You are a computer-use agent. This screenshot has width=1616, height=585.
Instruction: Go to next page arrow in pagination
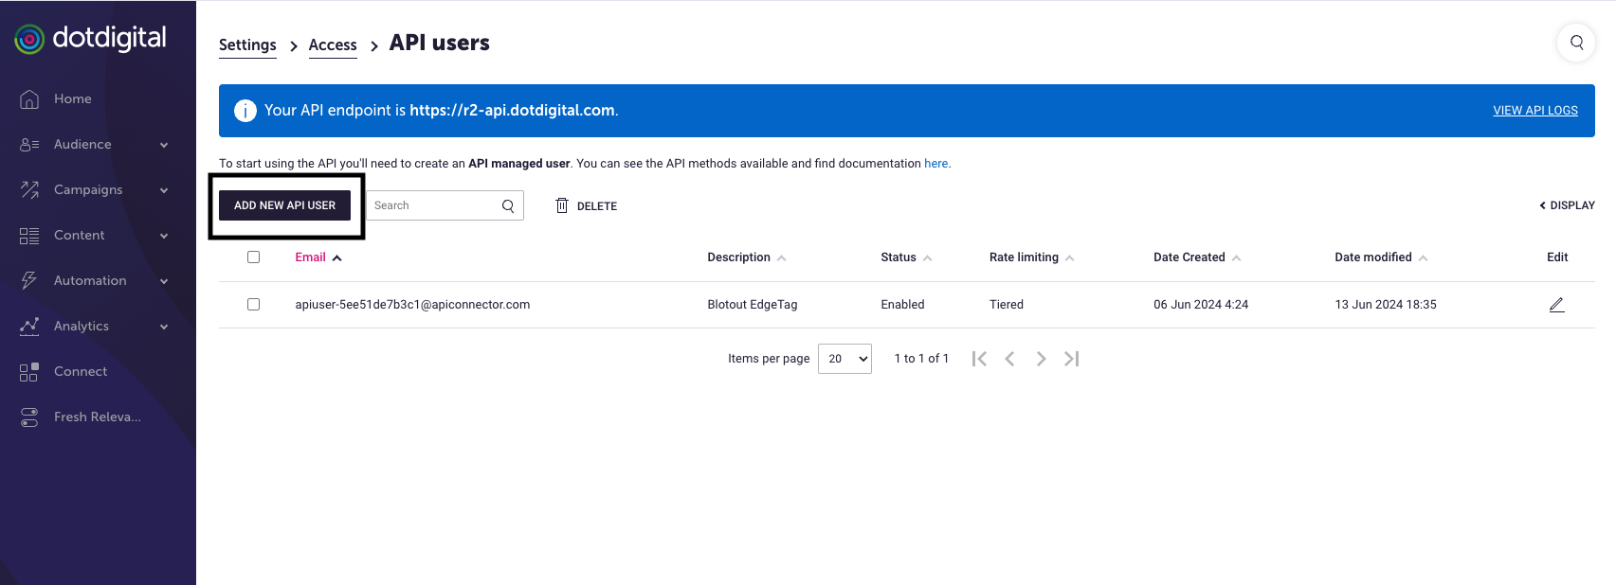[x=1041, y=359]
